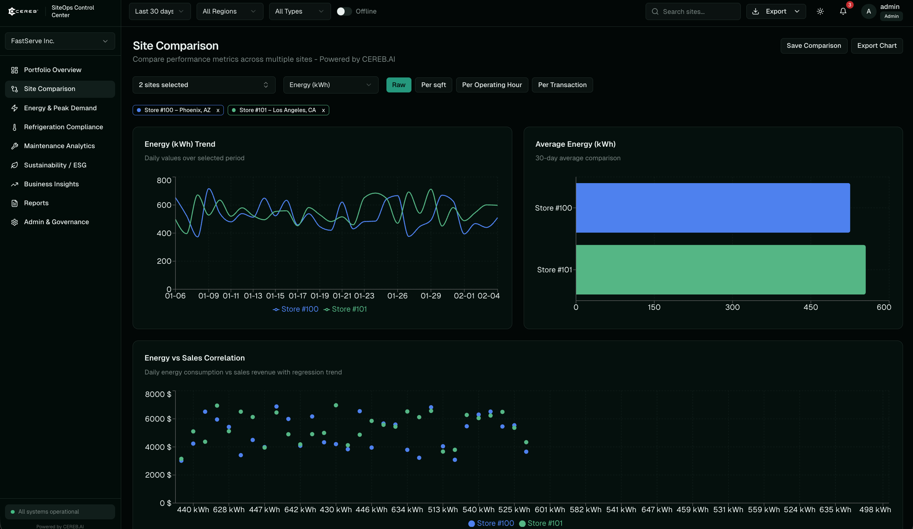Click the Export Chart button
Screen dimensions: 913x529
coord(877,46)
